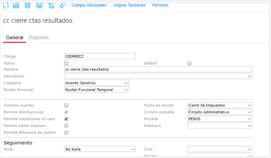271x158 pixels.
Task: Click the printer icon
Action: (39, 5)
